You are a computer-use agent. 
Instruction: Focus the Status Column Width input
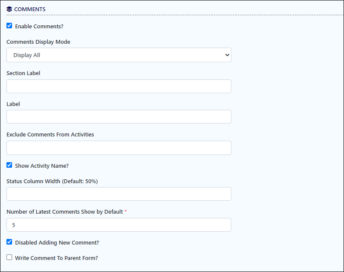click(119, 194)
